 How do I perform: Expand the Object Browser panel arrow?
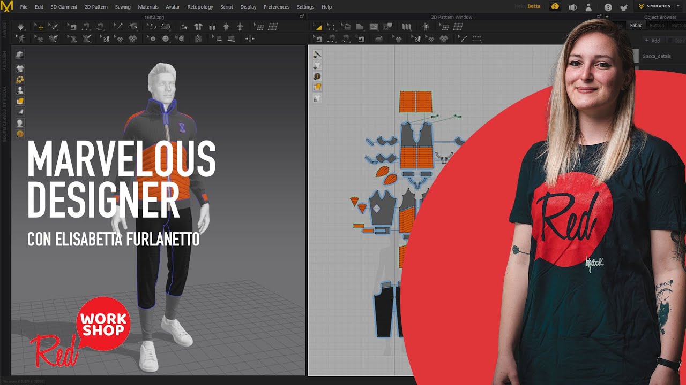tap(607, 17)
